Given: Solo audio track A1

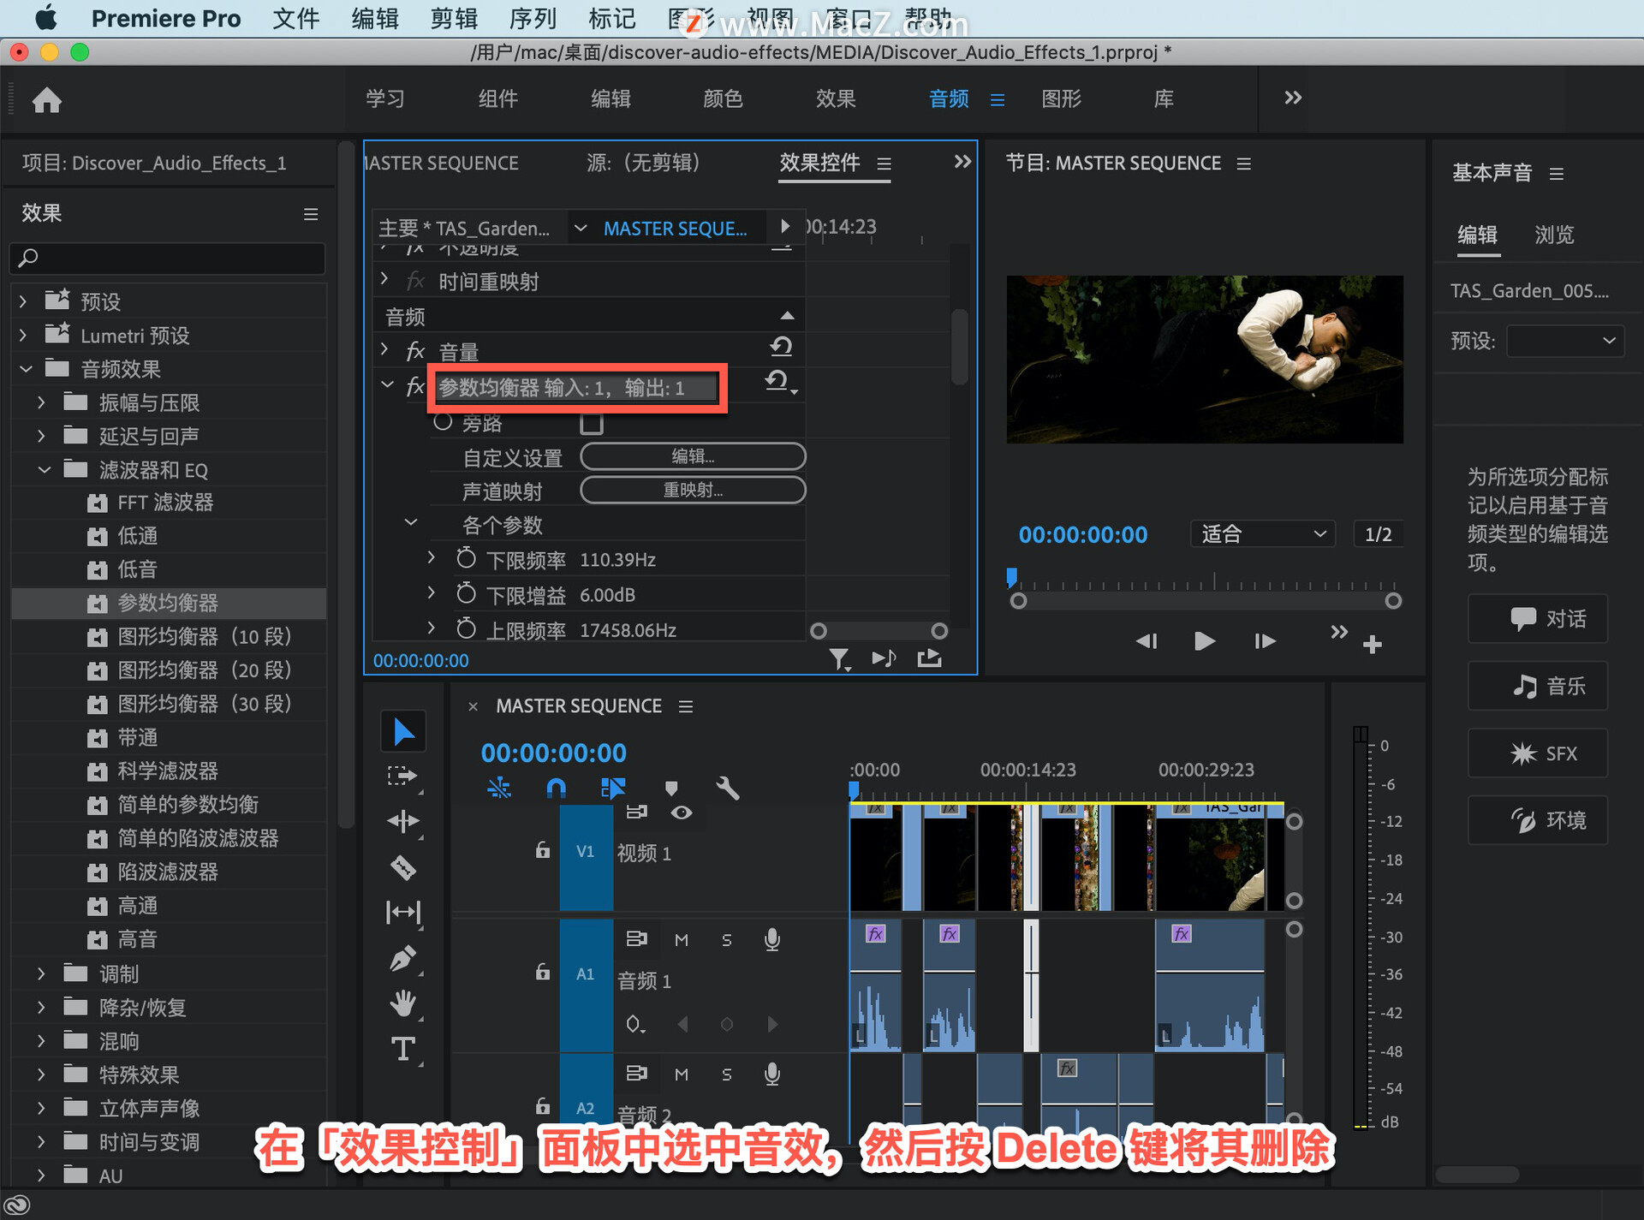Looking at the screenshot, I should click(726, 940).
